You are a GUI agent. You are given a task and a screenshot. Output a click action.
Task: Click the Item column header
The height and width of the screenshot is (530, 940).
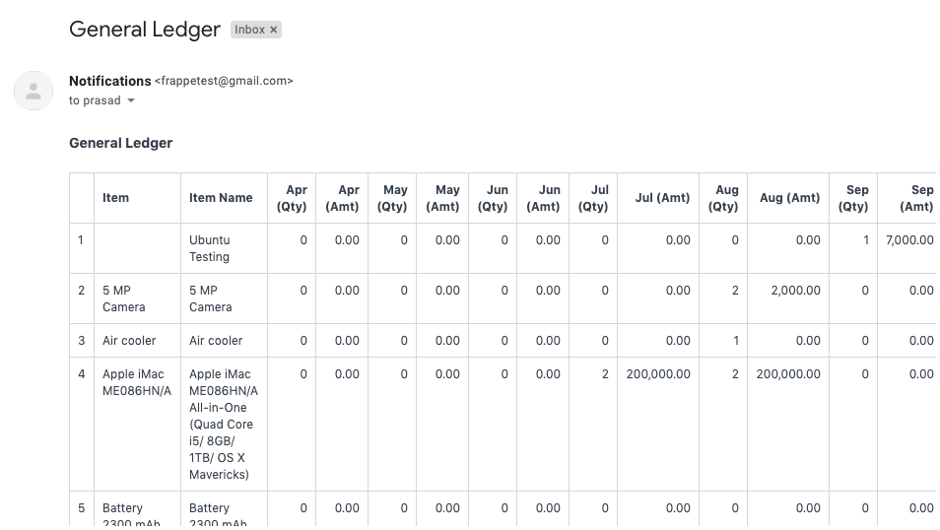(x=115, y=198)
